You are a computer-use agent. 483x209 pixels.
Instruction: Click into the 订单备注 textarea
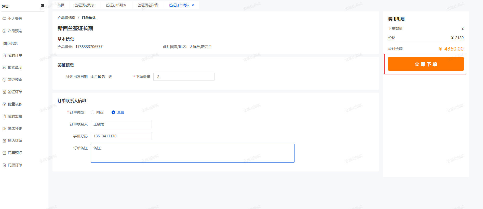[x=192, y=153]
